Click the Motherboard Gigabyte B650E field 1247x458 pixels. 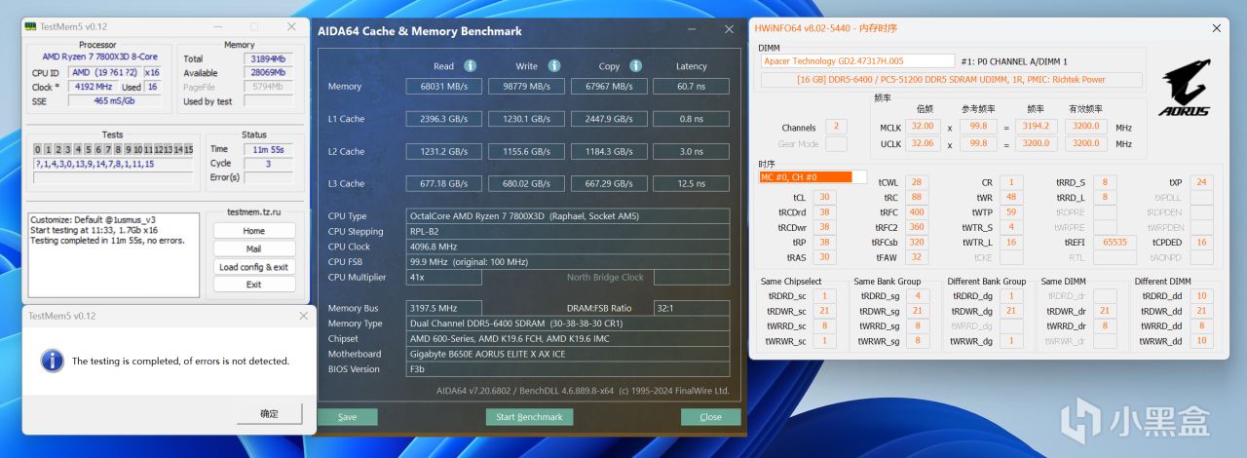point(567,354)
